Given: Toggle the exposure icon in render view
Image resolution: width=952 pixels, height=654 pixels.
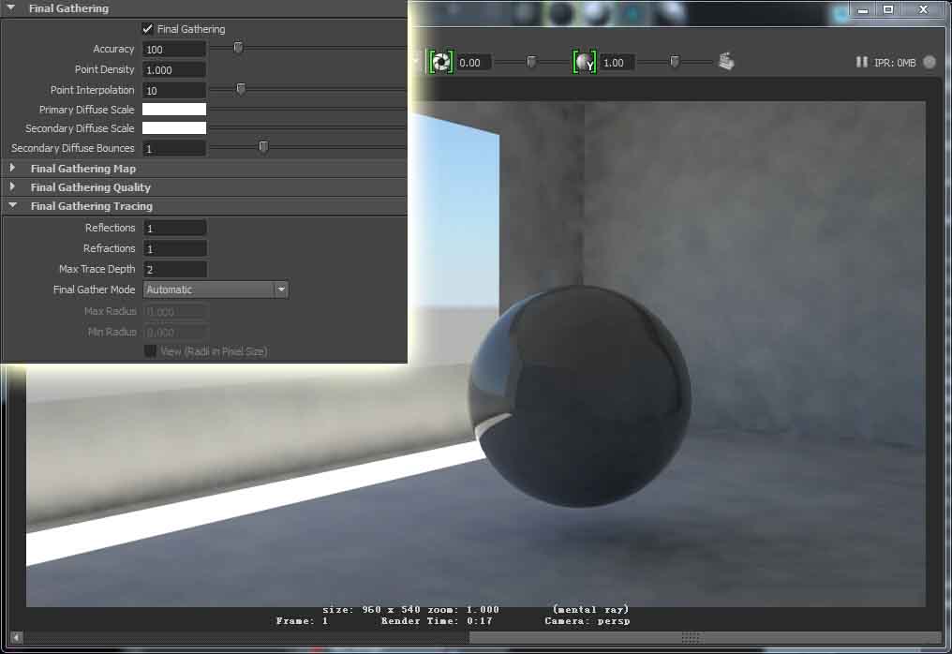Looking at the screenshot, I should (x=440, y=62).
